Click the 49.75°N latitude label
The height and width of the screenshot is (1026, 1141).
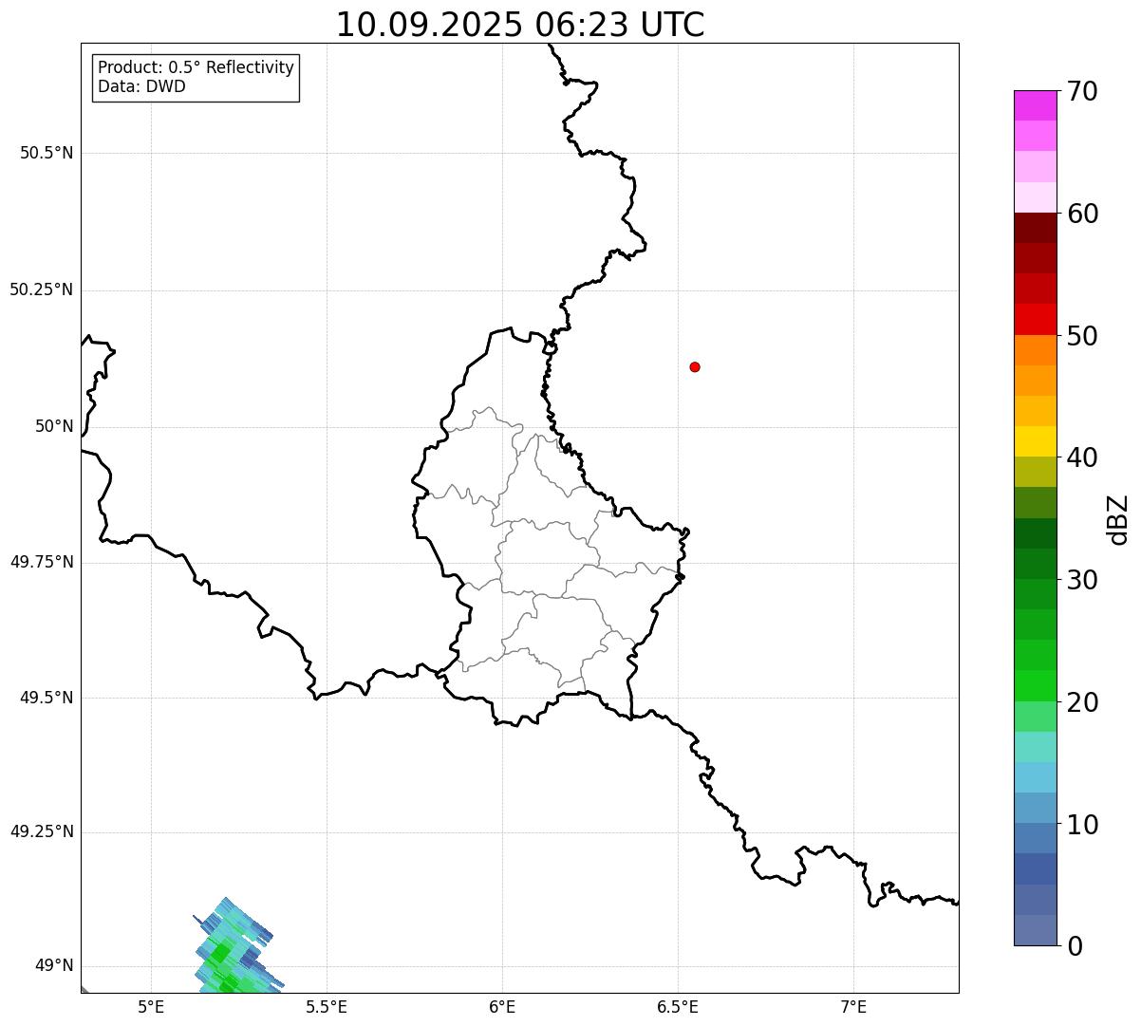(x=42, y=562)
